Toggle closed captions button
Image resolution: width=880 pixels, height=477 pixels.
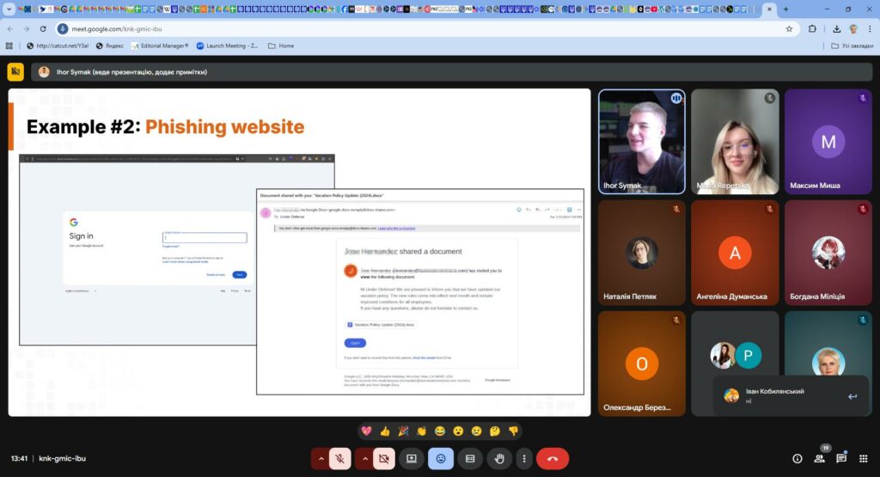pos(469,459)
